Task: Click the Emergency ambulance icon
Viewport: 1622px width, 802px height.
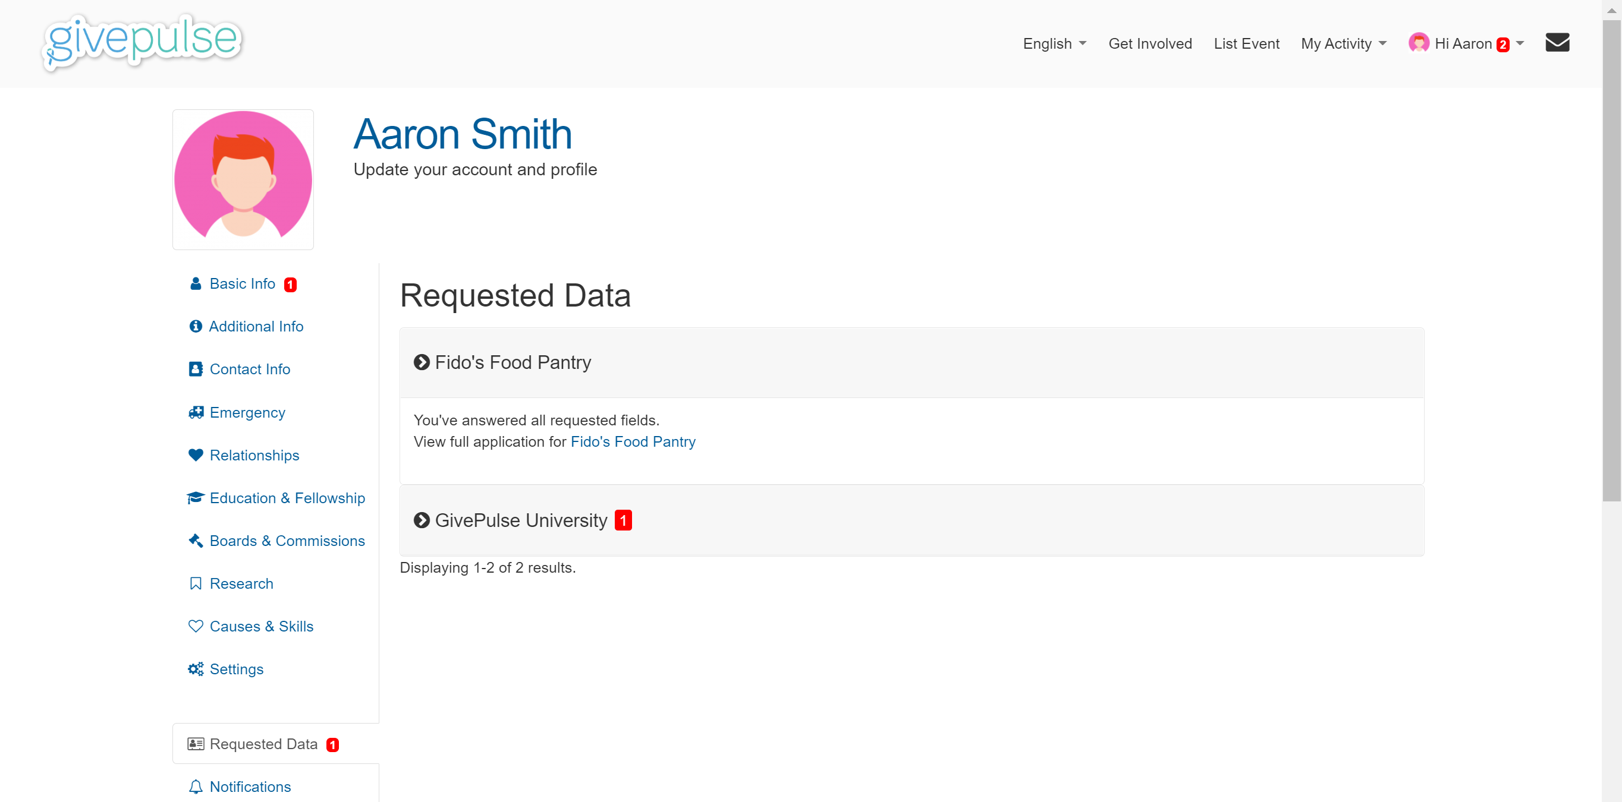Action: (196, 413)
